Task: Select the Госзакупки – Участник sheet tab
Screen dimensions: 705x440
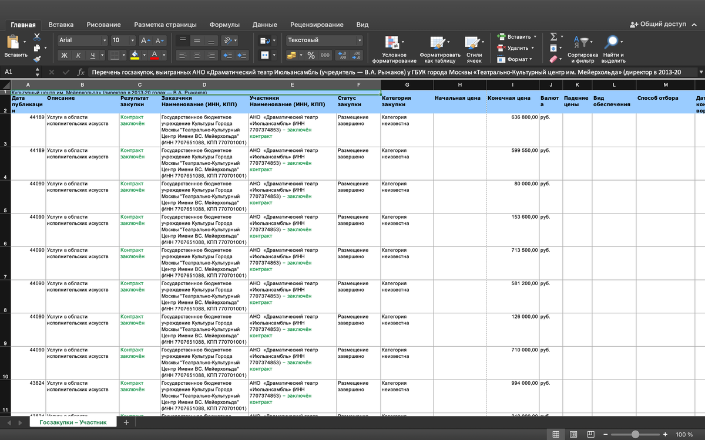Action: [x=73, y=422]
